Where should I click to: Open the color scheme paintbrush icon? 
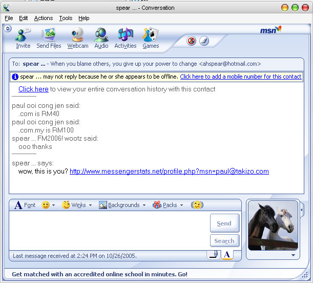[204, 41]
